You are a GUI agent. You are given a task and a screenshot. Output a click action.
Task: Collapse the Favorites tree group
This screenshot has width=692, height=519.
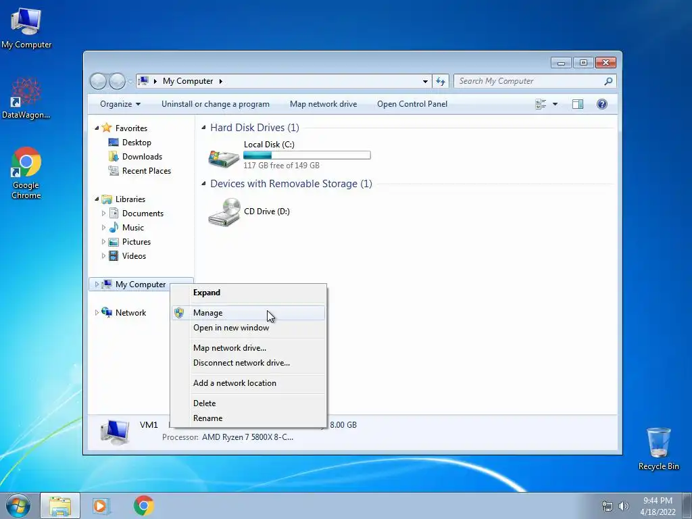[x=97, y=128]
